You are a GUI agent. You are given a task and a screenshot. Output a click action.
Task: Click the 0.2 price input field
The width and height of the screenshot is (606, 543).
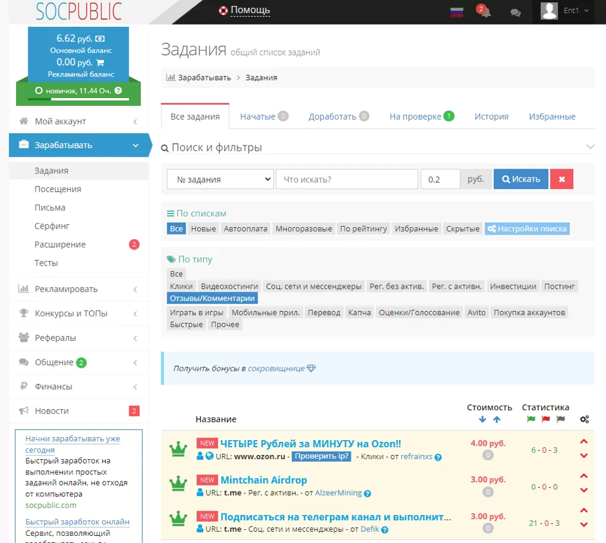point(440,179)
